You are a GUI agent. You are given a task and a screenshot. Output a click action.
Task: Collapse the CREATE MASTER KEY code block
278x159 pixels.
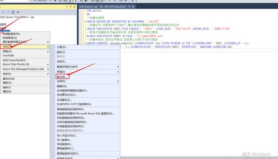point(85,21)
